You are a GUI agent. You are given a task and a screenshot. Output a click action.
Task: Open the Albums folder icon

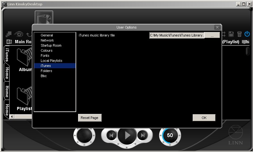point(24,56)
